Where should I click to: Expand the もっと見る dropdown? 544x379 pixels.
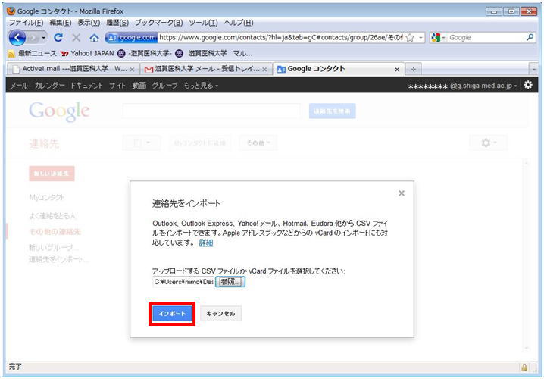pos(201,86)
